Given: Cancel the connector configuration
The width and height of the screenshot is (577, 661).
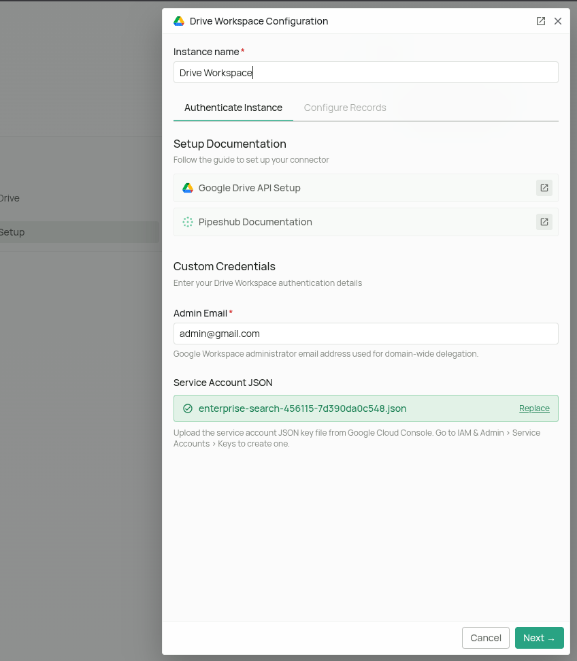Looking at the screenshot, I should [x=486, y=638].
